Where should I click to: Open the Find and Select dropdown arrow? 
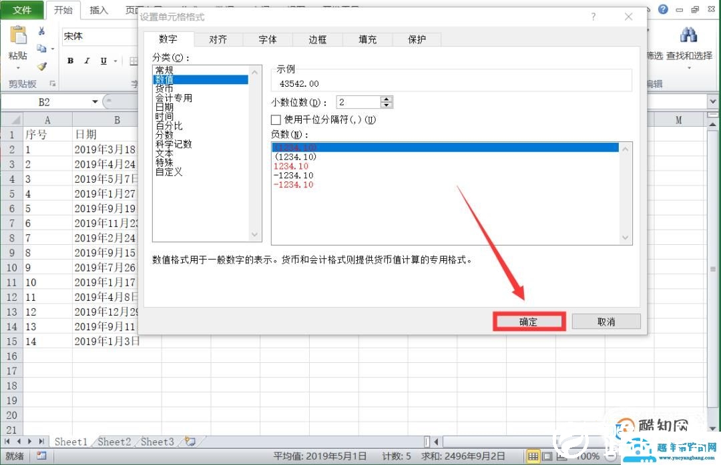click(x=689, y=68)
